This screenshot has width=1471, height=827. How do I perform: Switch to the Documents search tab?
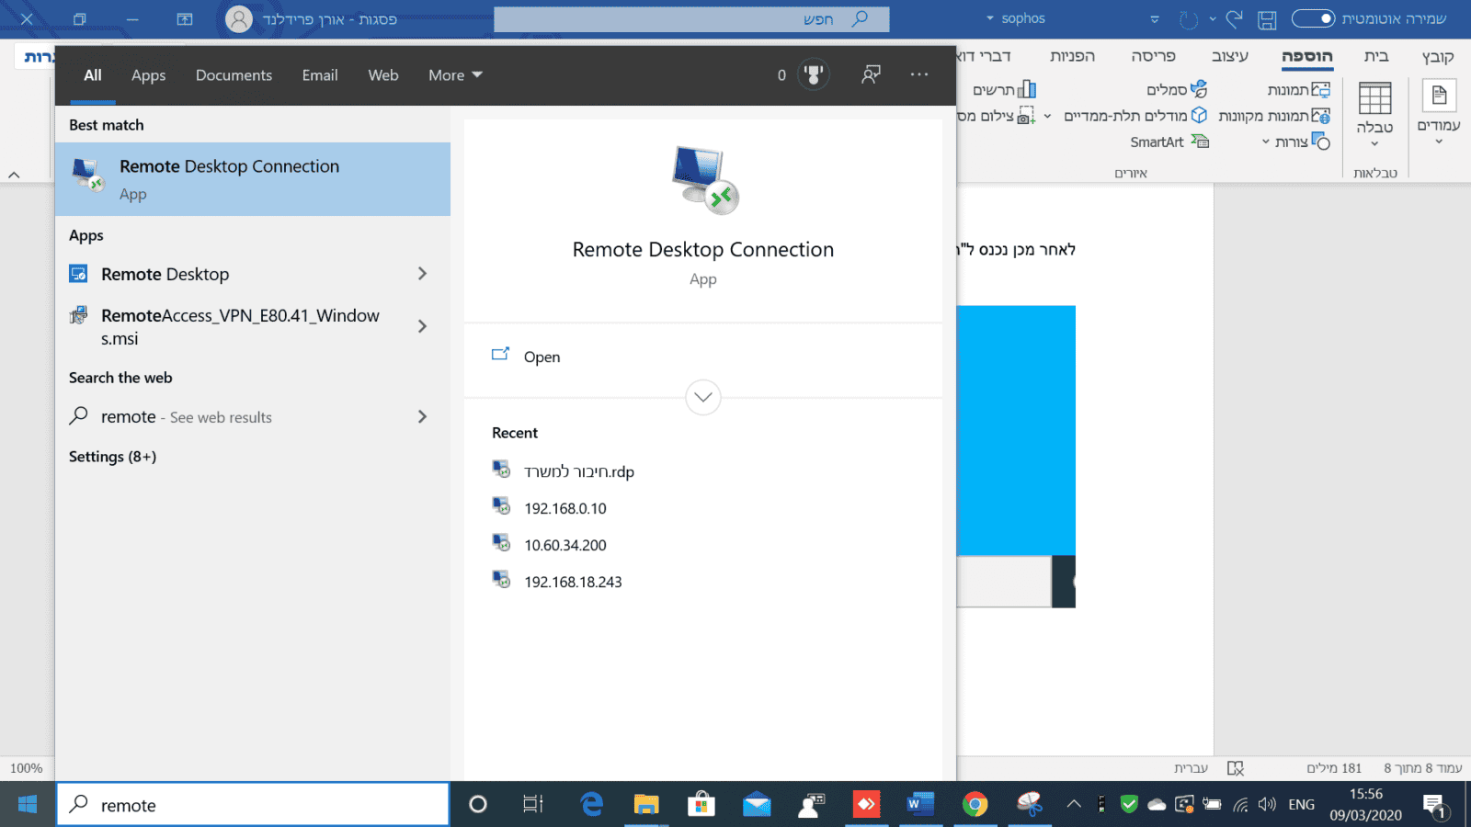[234, 75]
